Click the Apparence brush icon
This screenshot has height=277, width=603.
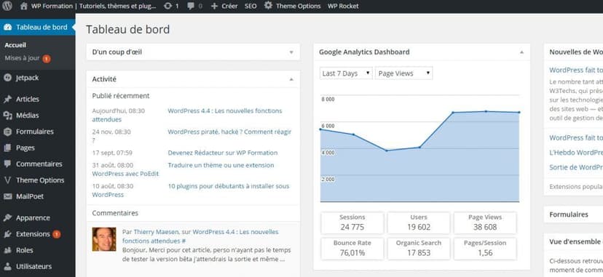[x=7, y=217]
